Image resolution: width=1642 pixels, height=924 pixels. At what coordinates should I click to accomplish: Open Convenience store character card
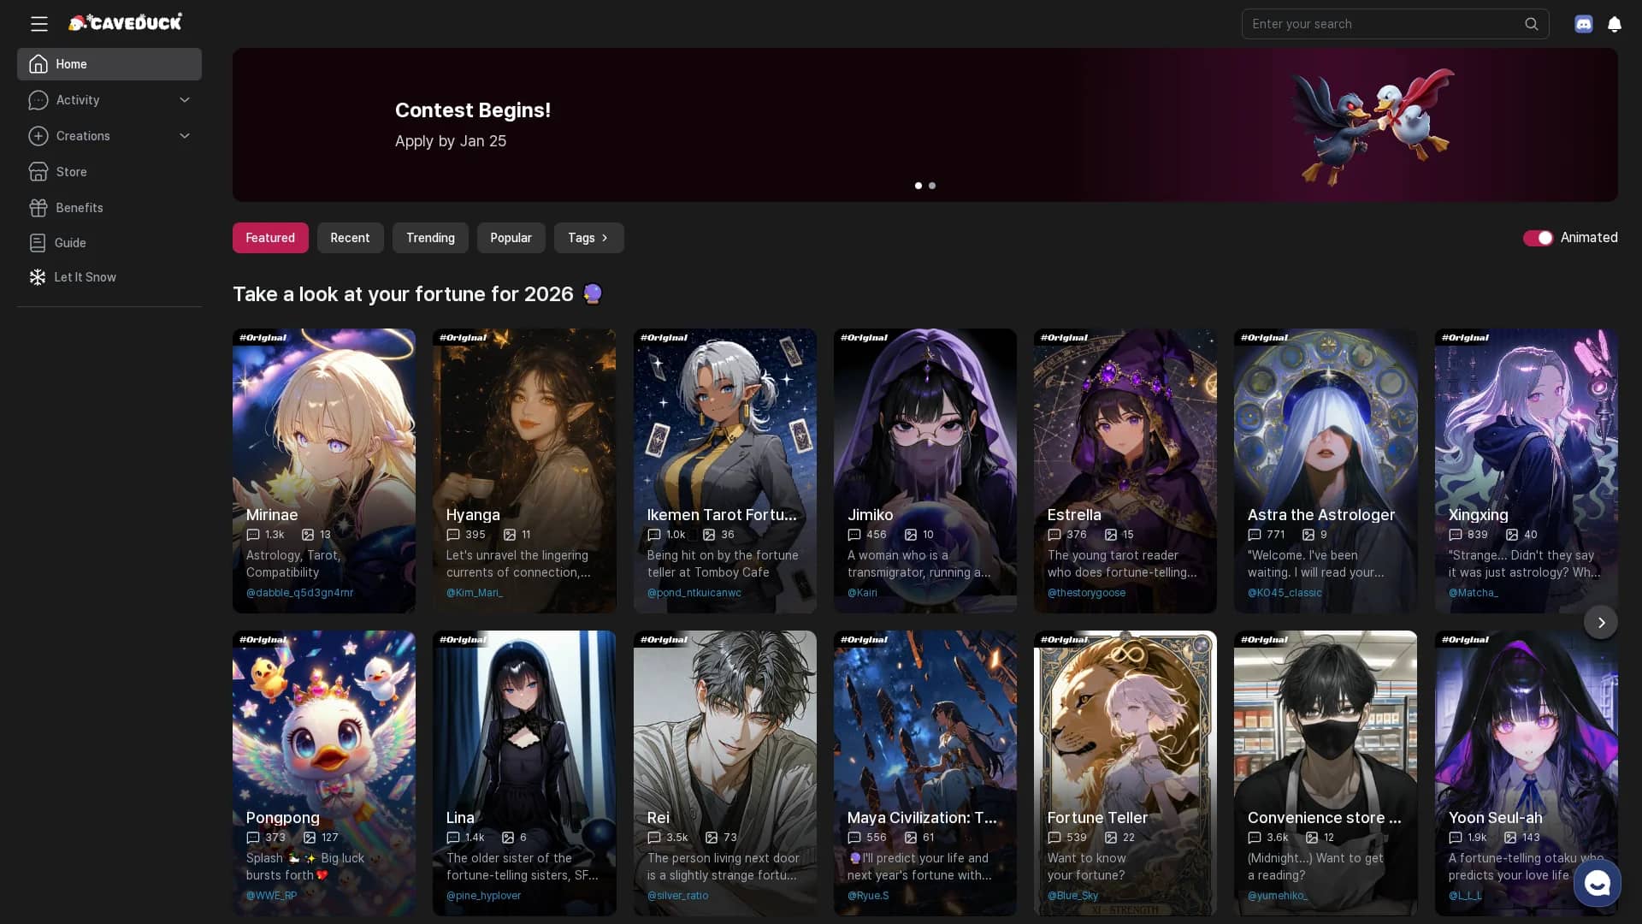pos(1325,773)
